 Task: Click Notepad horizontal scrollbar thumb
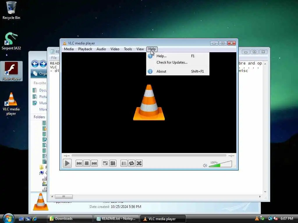(x=64, y=197)
